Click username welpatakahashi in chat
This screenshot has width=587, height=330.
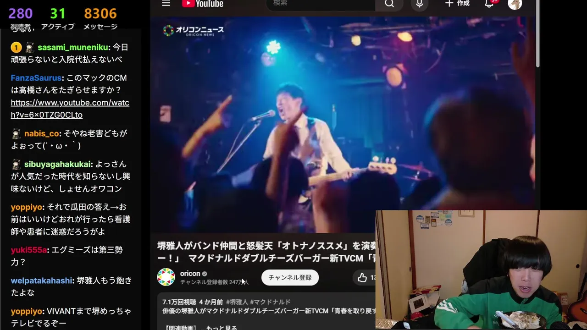[x=42, y=280]
